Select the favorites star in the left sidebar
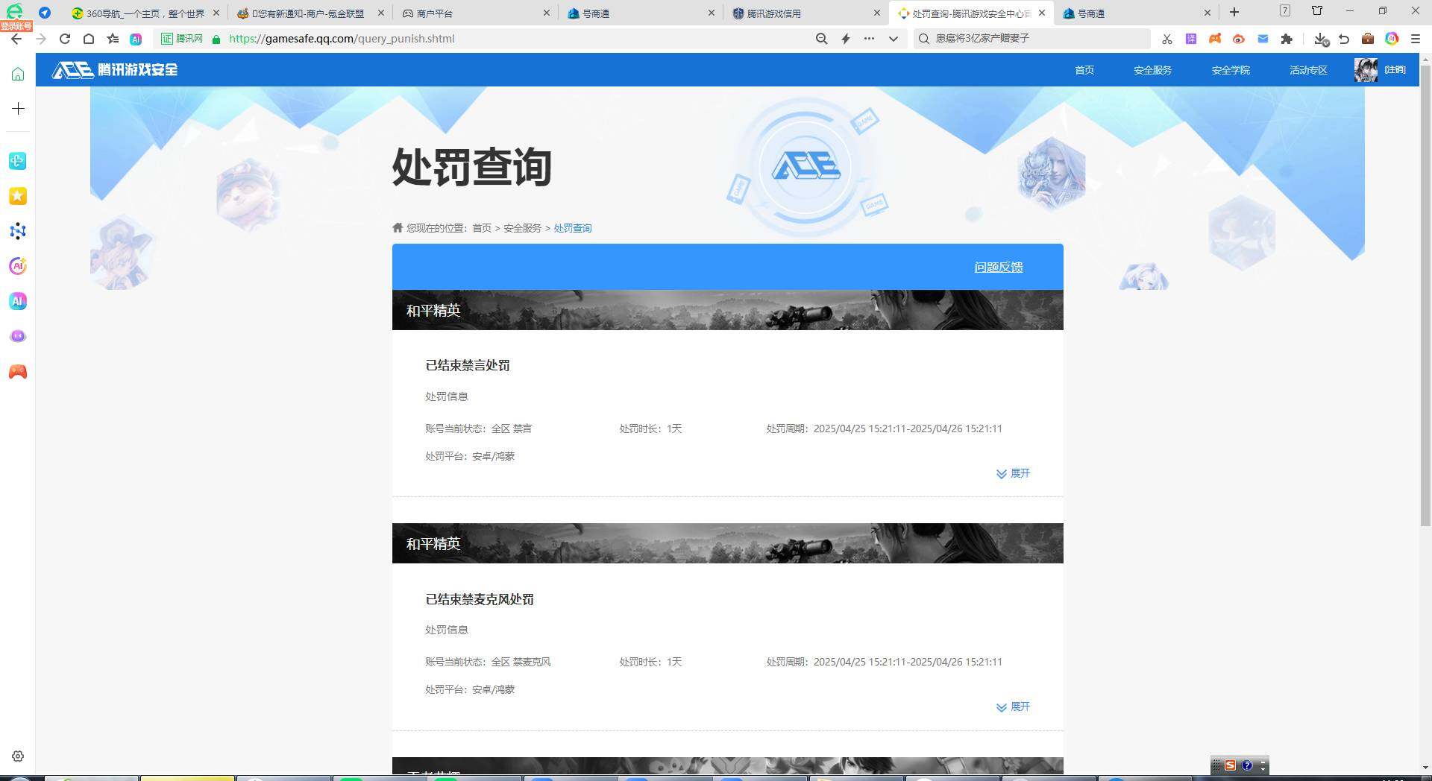Screen dimensions: 1432x781 tap(17, 196)
